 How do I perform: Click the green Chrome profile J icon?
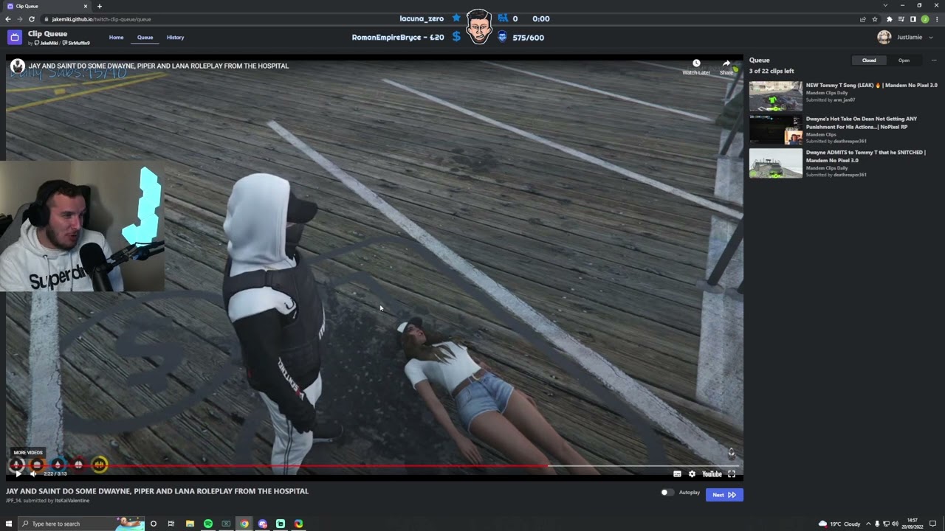(x=925, y=19)
